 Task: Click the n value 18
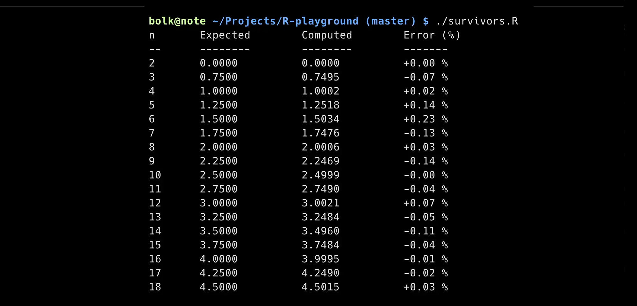tap(155, 287)
